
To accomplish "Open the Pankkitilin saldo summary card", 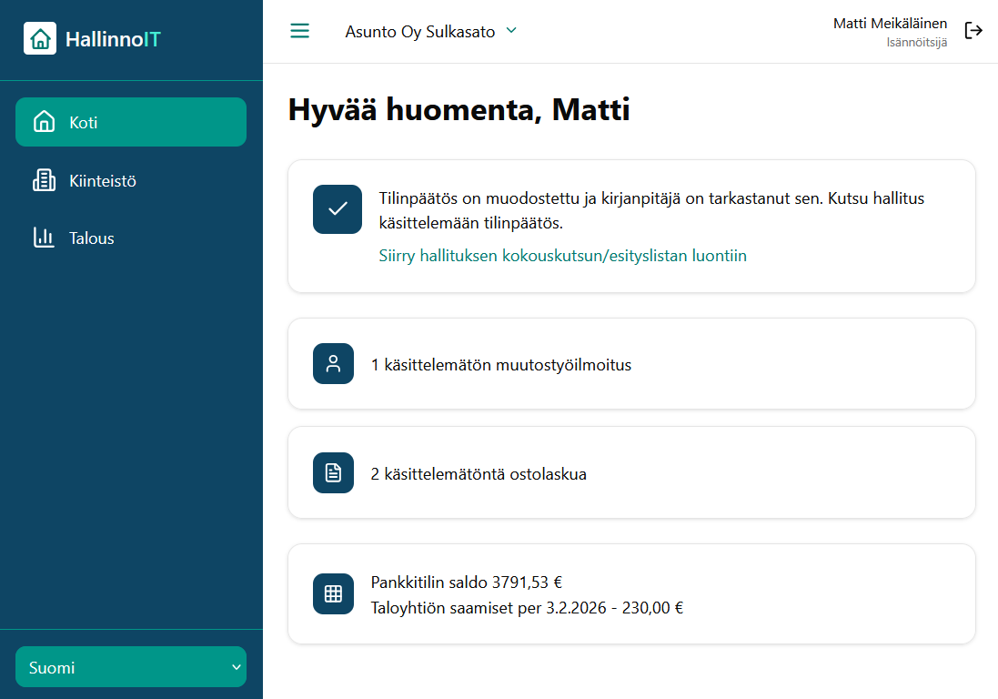I will (631, 593).
